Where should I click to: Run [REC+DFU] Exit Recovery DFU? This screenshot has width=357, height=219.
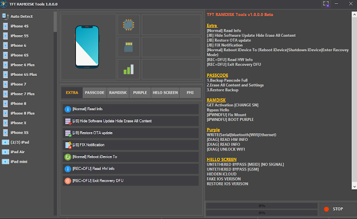click(x=131, y=181)
